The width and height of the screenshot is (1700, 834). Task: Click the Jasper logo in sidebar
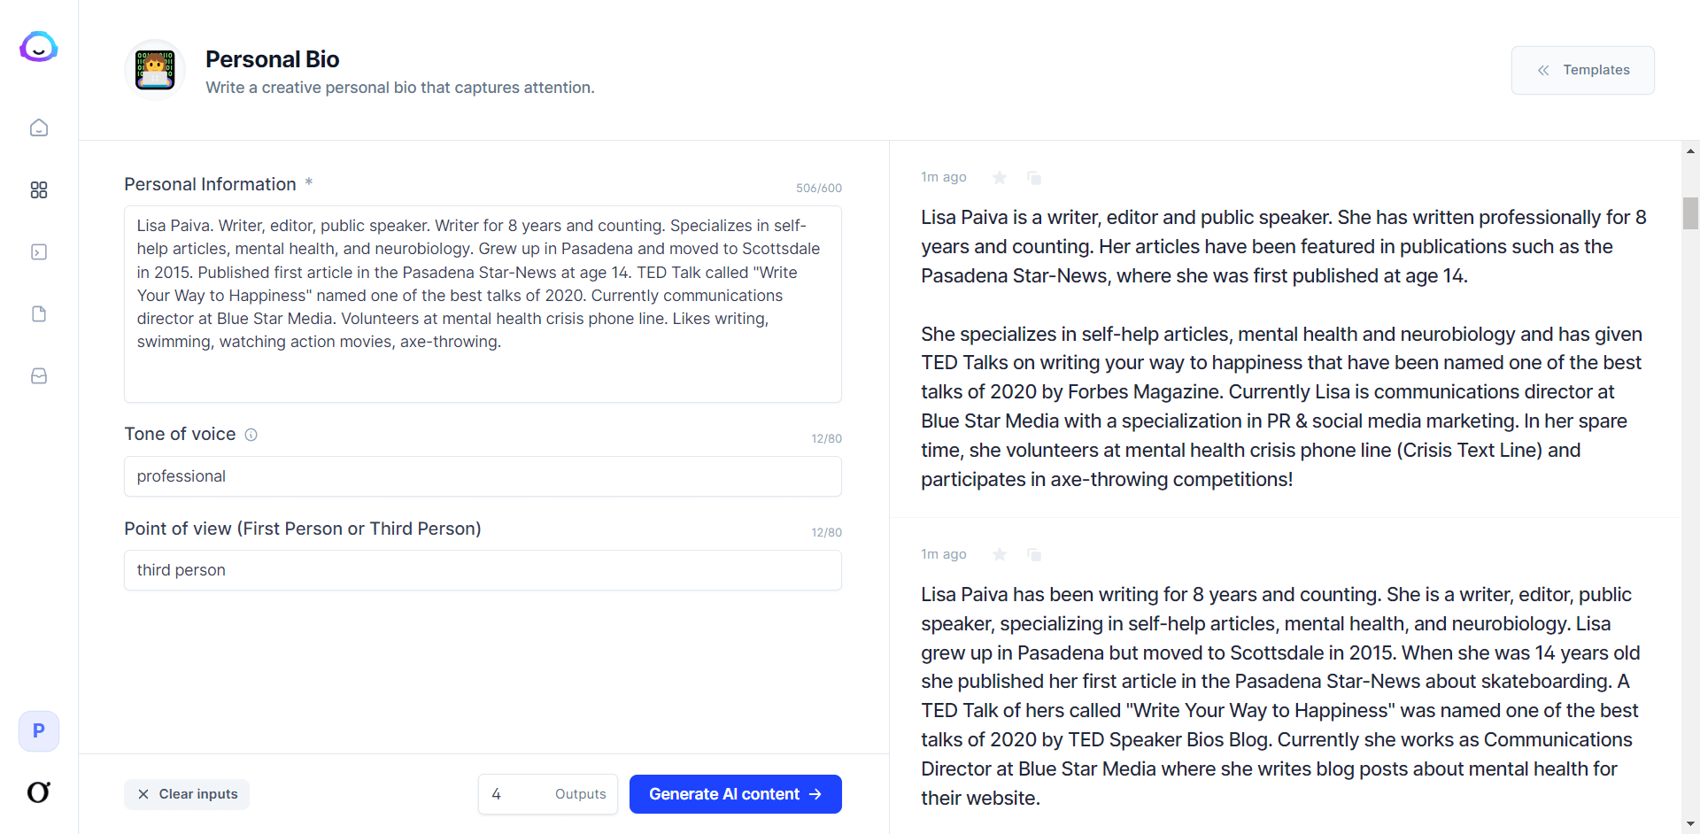point(39,47)
